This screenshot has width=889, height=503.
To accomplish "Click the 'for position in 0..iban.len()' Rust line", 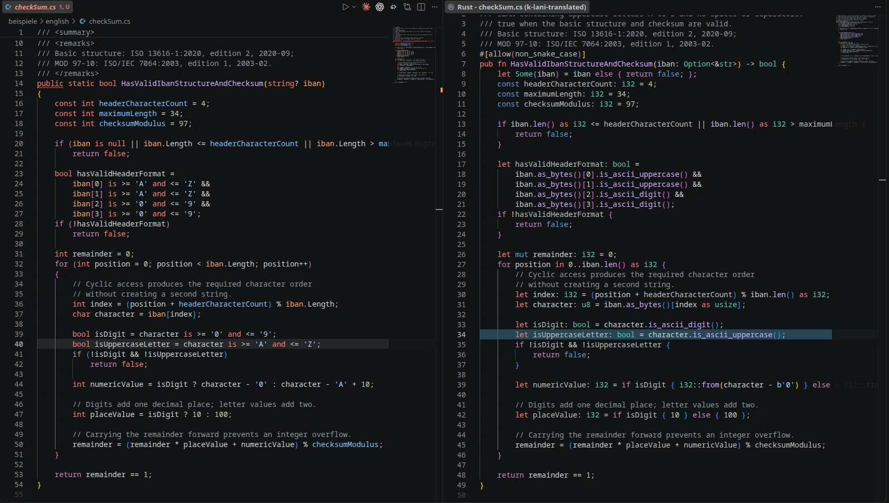I will (582, 264).
